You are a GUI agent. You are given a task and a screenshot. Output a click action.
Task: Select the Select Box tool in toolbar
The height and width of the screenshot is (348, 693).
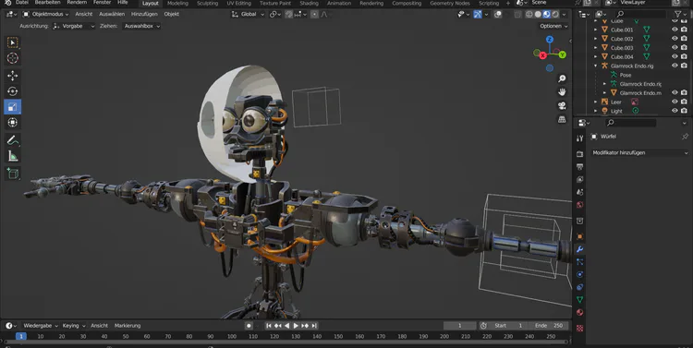click(12, 42)
